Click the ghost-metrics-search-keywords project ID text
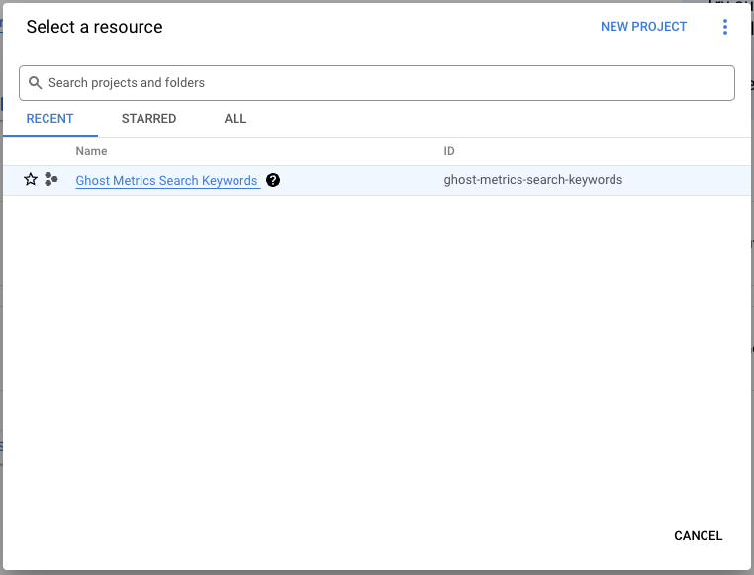Viewport: 754px width, 575px height. [x=532, y=180]
